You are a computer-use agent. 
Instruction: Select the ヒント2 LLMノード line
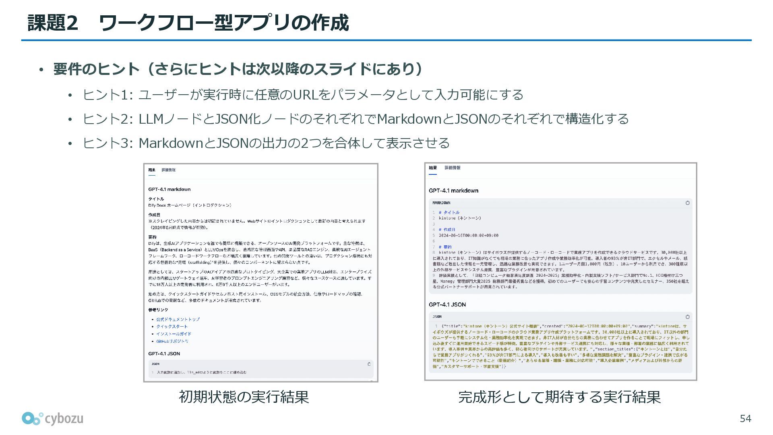[x=355, y=119]
